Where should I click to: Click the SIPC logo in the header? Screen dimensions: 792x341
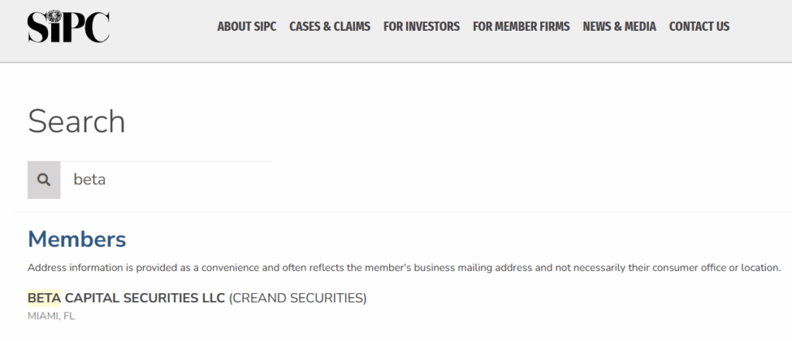68,27
